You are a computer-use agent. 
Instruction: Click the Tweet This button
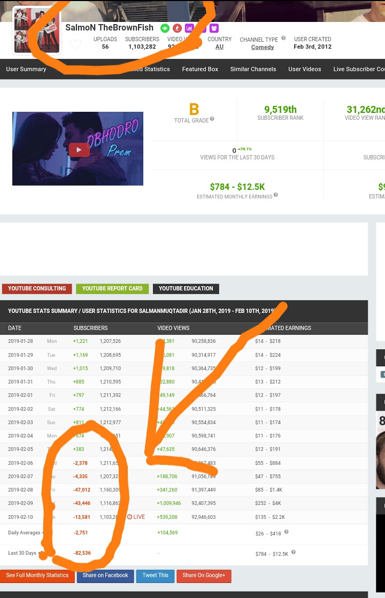pos(156,576)
